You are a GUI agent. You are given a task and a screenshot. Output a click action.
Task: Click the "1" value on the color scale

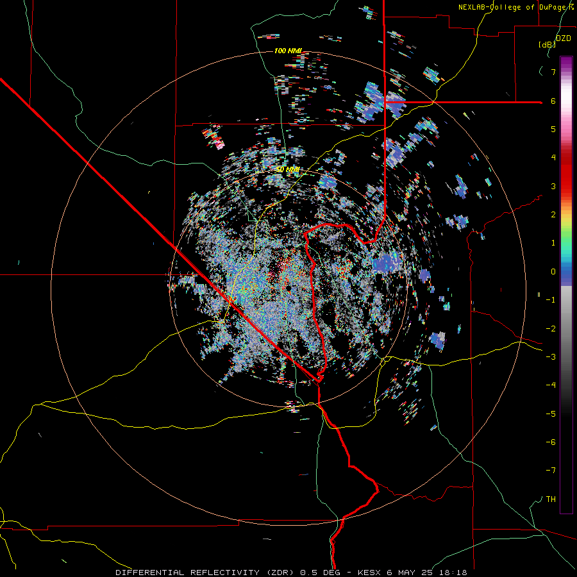pyautogui.click(x=553, y=243)
